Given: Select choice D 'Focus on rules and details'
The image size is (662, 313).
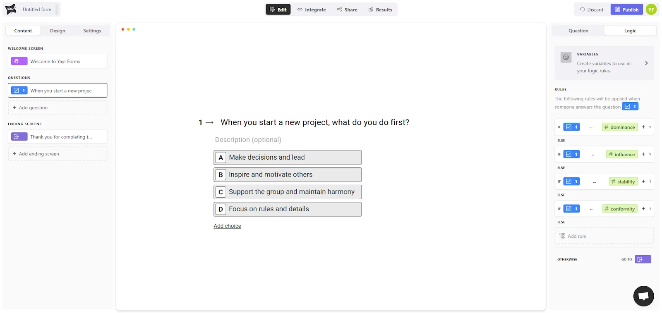Looking at the screenshot, I should tap(287, 209).
